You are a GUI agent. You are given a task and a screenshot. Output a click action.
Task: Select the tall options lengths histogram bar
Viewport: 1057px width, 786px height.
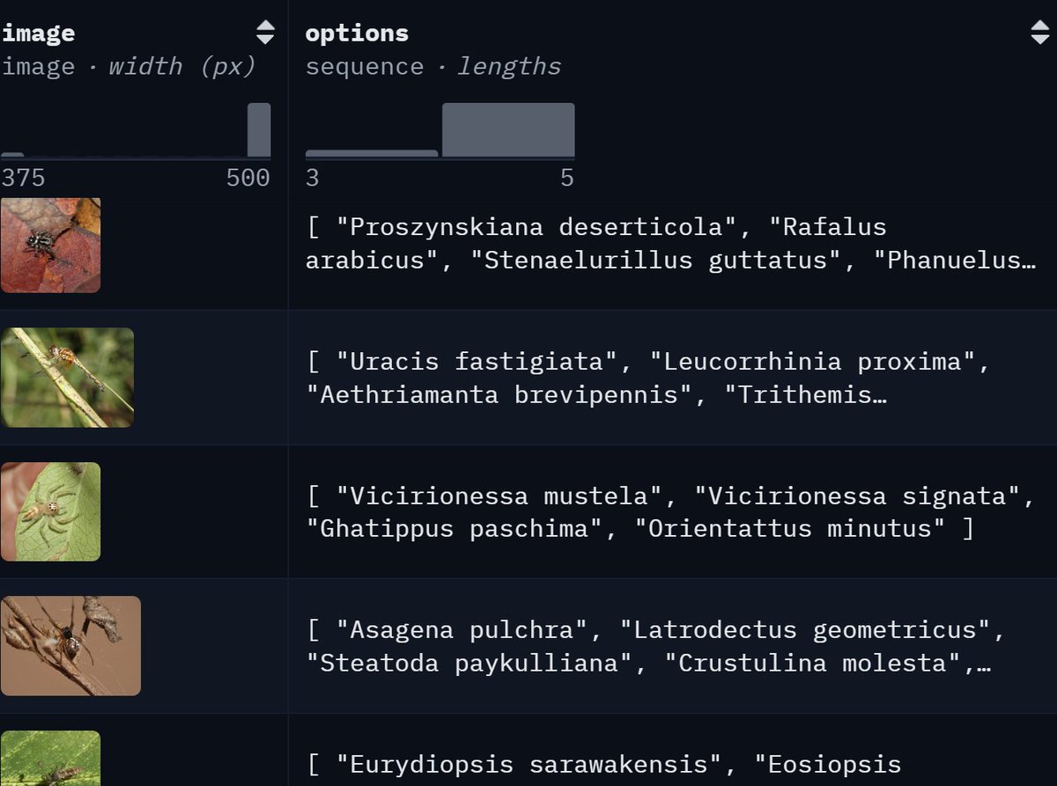508,130
